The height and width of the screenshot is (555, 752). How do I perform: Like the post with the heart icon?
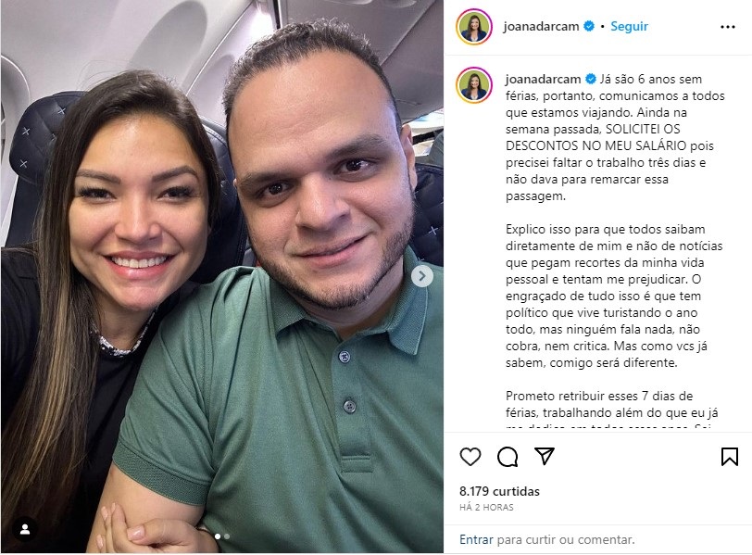pos(470,456)
